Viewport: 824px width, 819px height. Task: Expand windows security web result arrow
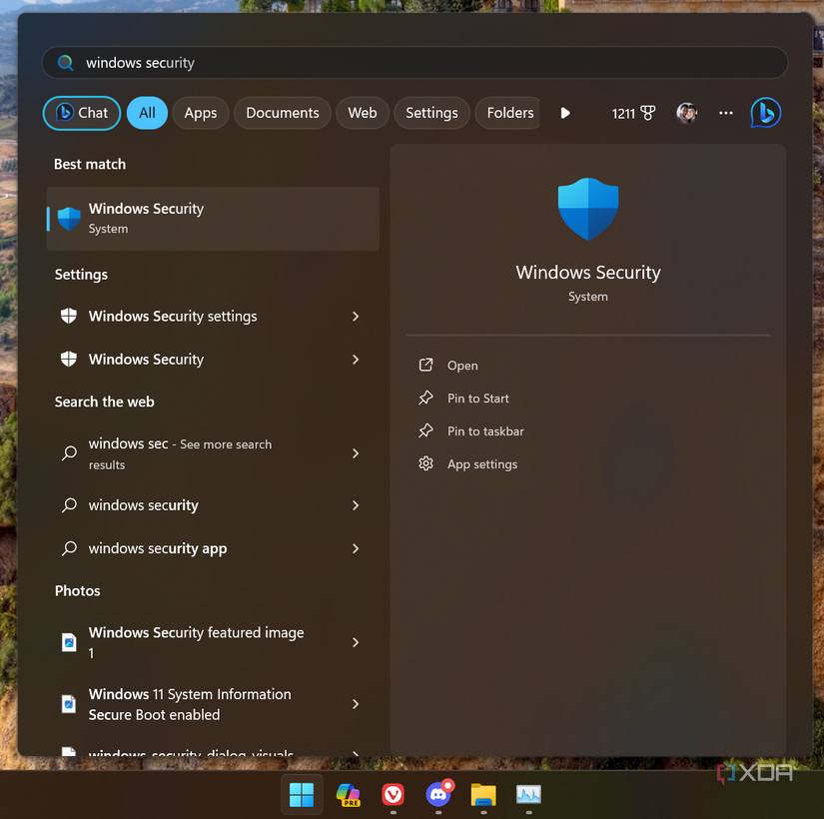point(356,505)
